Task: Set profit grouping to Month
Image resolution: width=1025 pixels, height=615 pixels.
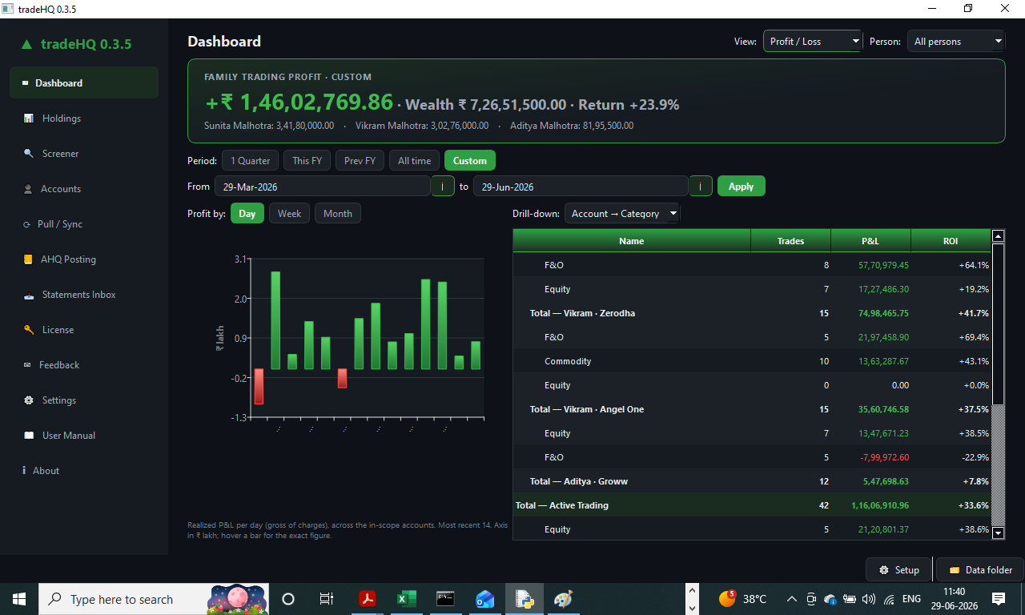Action: [338, 214]
